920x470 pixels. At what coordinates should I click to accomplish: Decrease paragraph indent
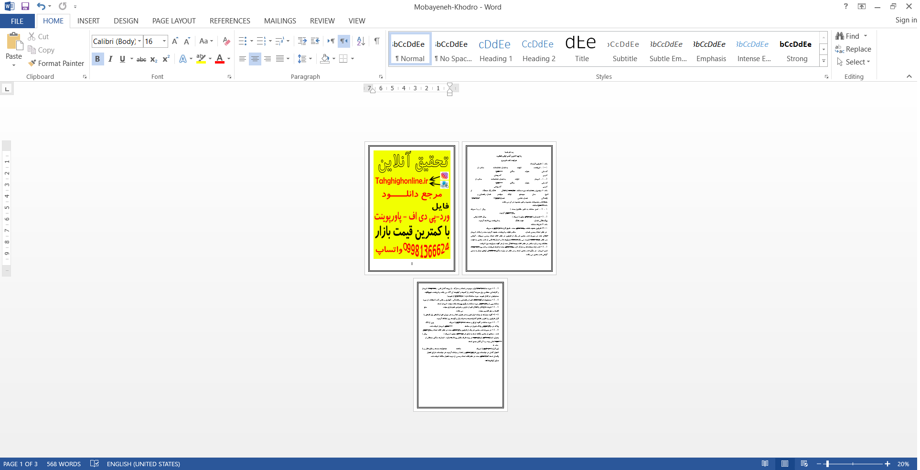click(302, 41)
